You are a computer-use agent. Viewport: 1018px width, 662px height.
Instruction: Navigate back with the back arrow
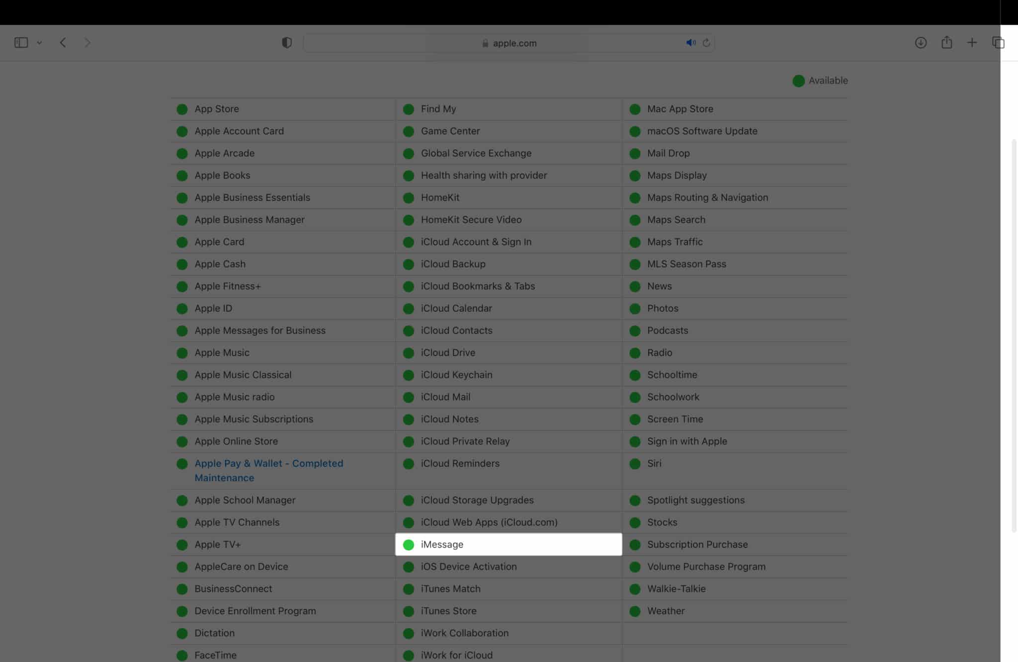63,43
